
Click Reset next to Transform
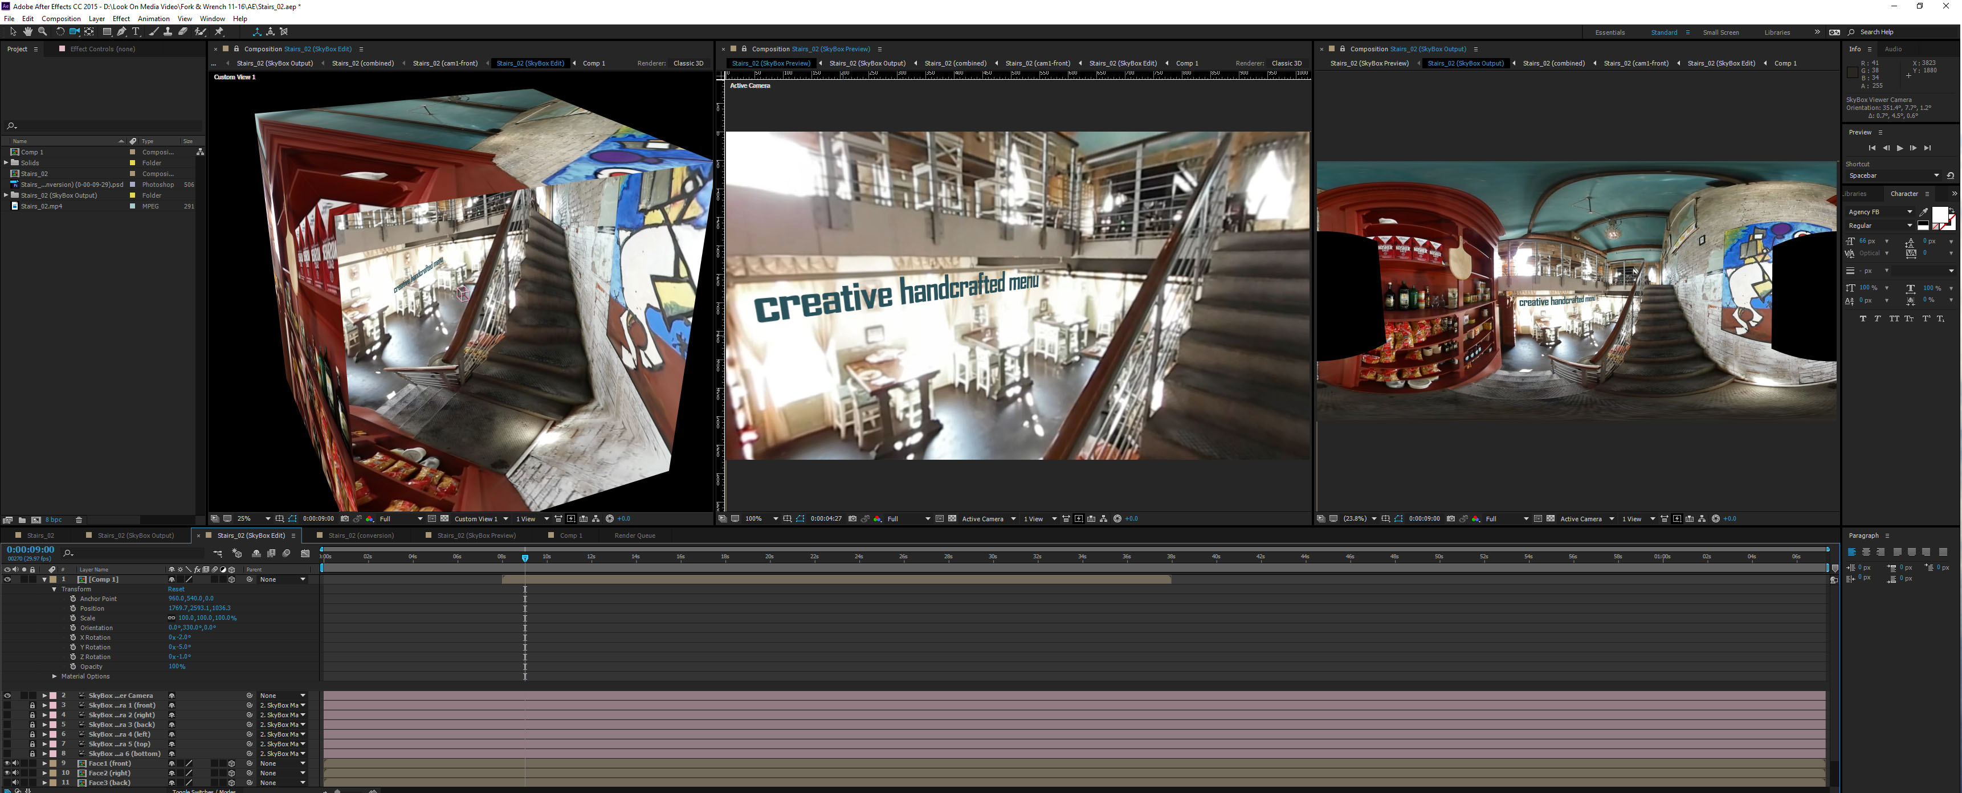176,590
